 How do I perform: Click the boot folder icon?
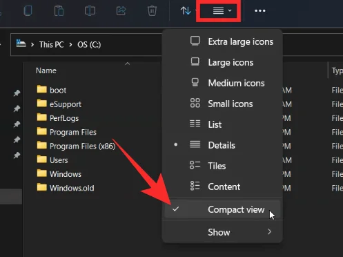coord(42,89)
